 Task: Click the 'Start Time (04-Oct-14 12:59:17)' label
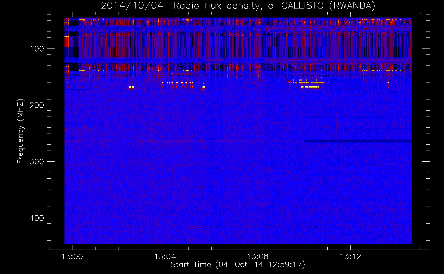coord(238,264)
